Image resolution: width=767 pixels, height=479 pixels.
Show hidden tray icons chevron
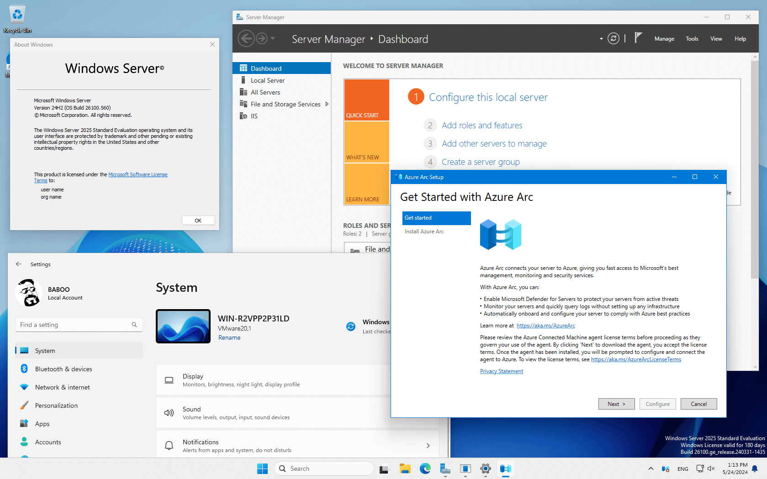pyautogui.click(x=651, y=468)
